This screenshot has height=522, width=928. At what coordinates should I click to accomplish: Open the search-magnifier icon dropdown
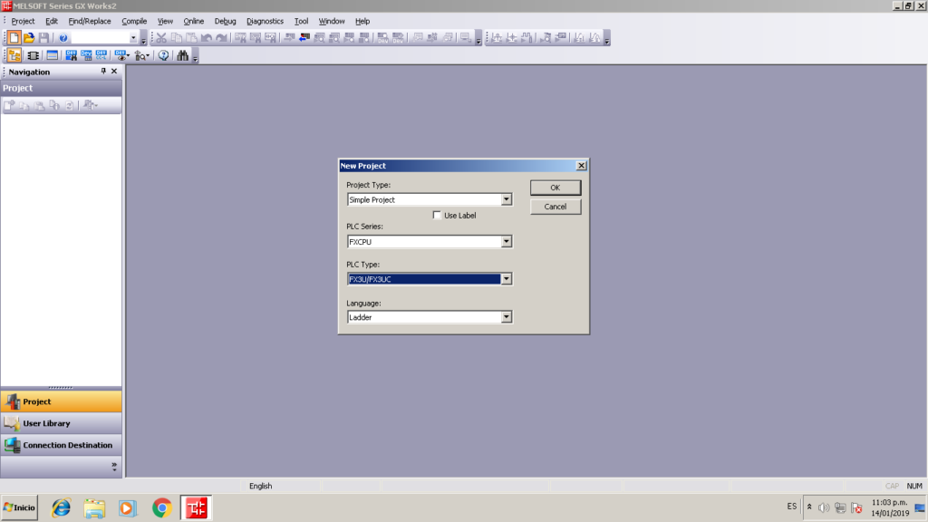pyautogui.click(x=148, y=55)
